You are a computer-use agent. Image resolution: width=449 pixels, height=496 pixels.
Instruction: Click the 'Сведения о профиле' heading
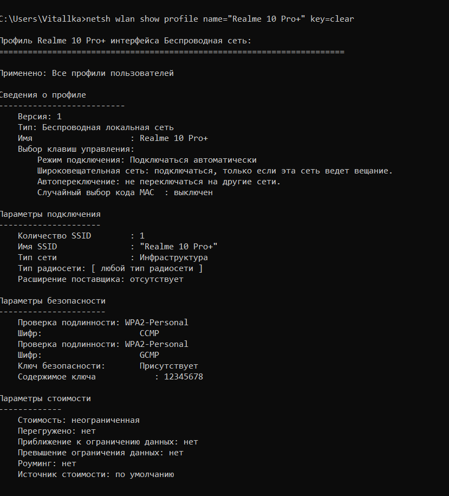click(x=43, y=95)
